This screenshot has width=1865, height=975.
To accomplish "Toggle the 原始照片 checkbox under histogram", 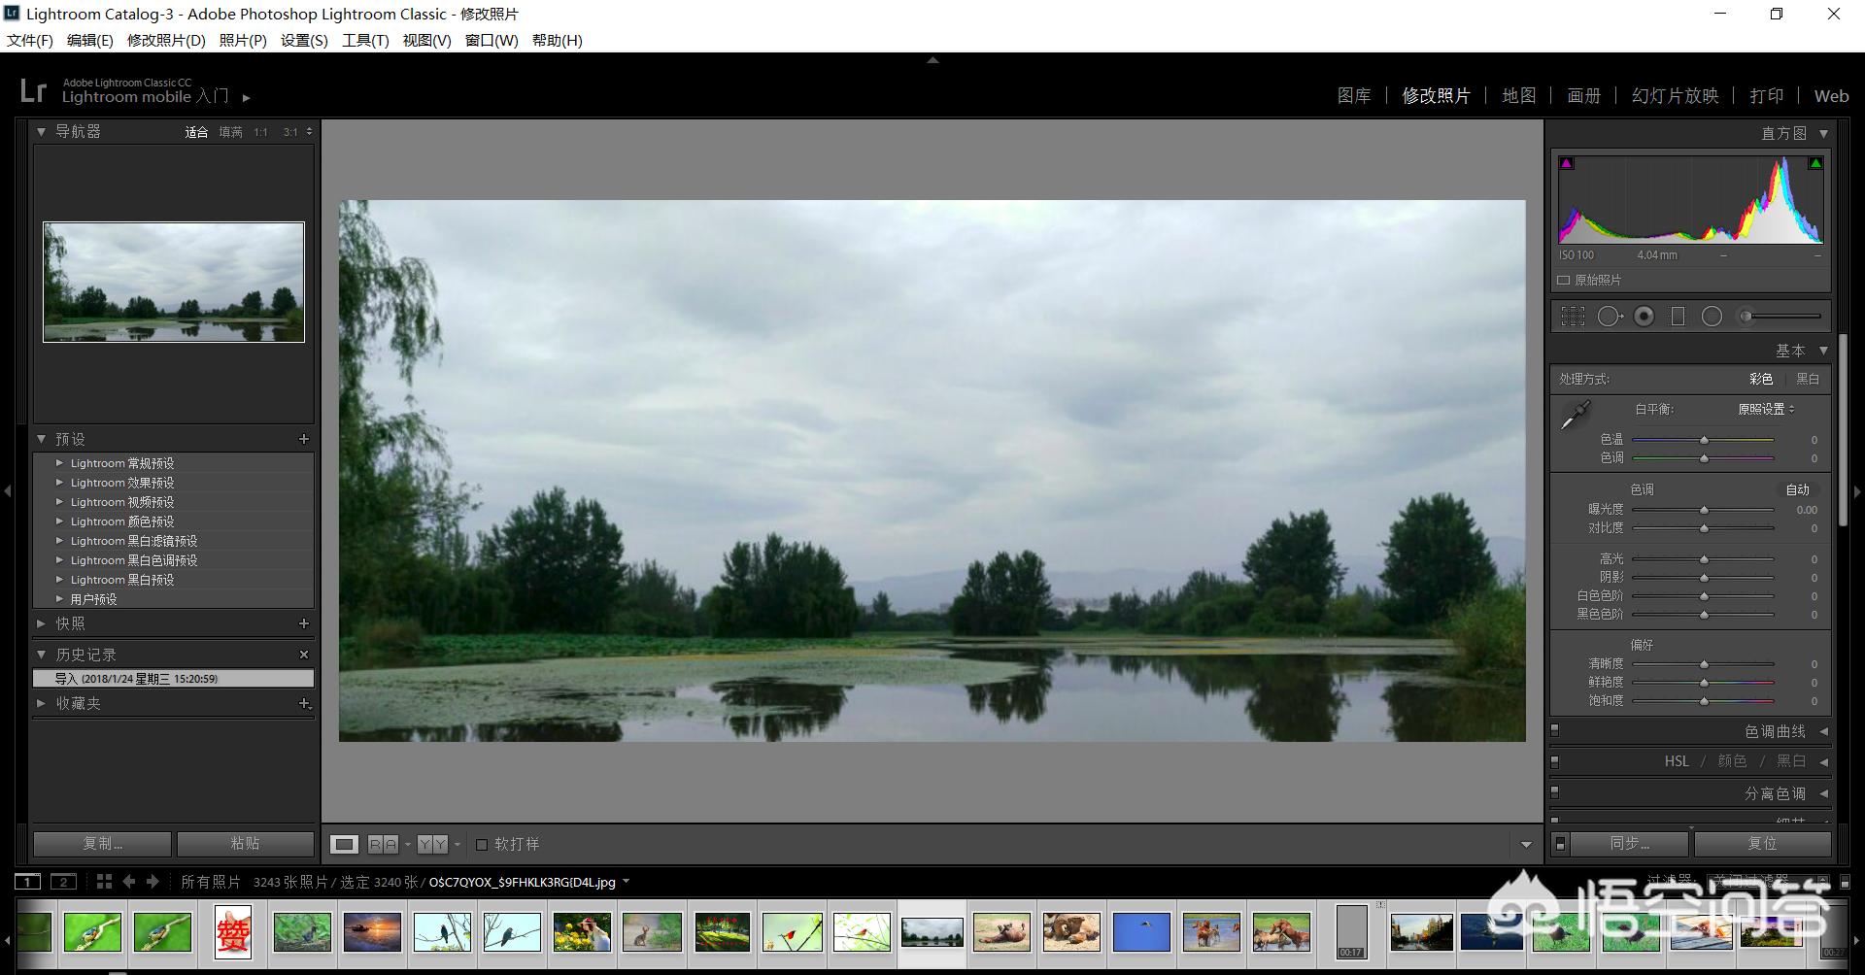I will [1563, 280].
